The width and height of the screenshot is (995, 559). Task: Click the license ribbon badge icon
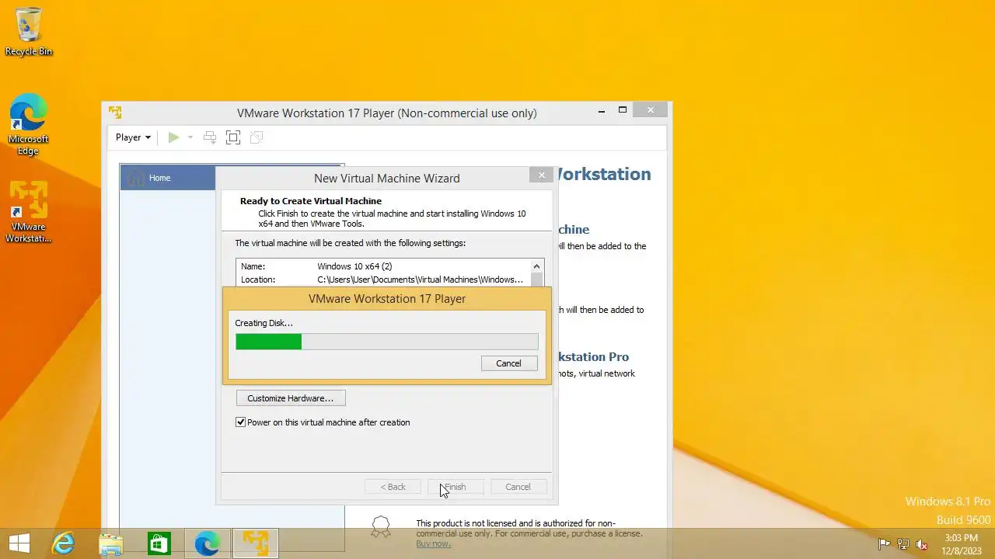click(380, 527)
